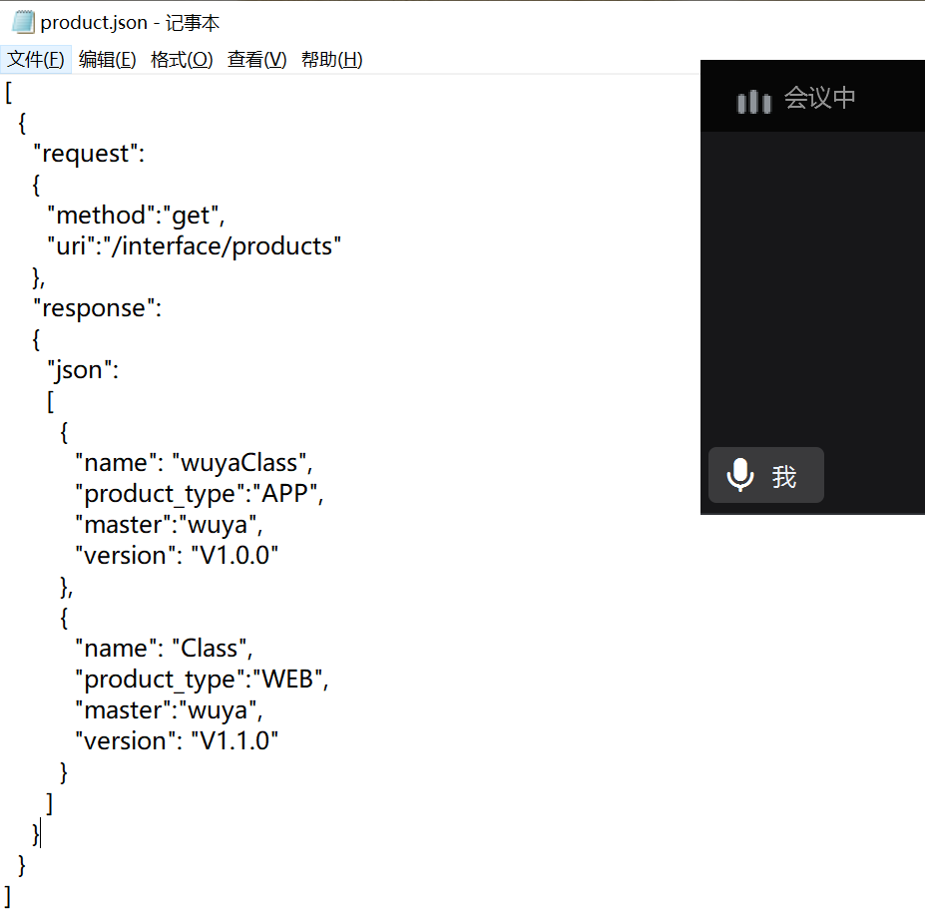Open the 格式(O) menu

[x=182, y=60]
